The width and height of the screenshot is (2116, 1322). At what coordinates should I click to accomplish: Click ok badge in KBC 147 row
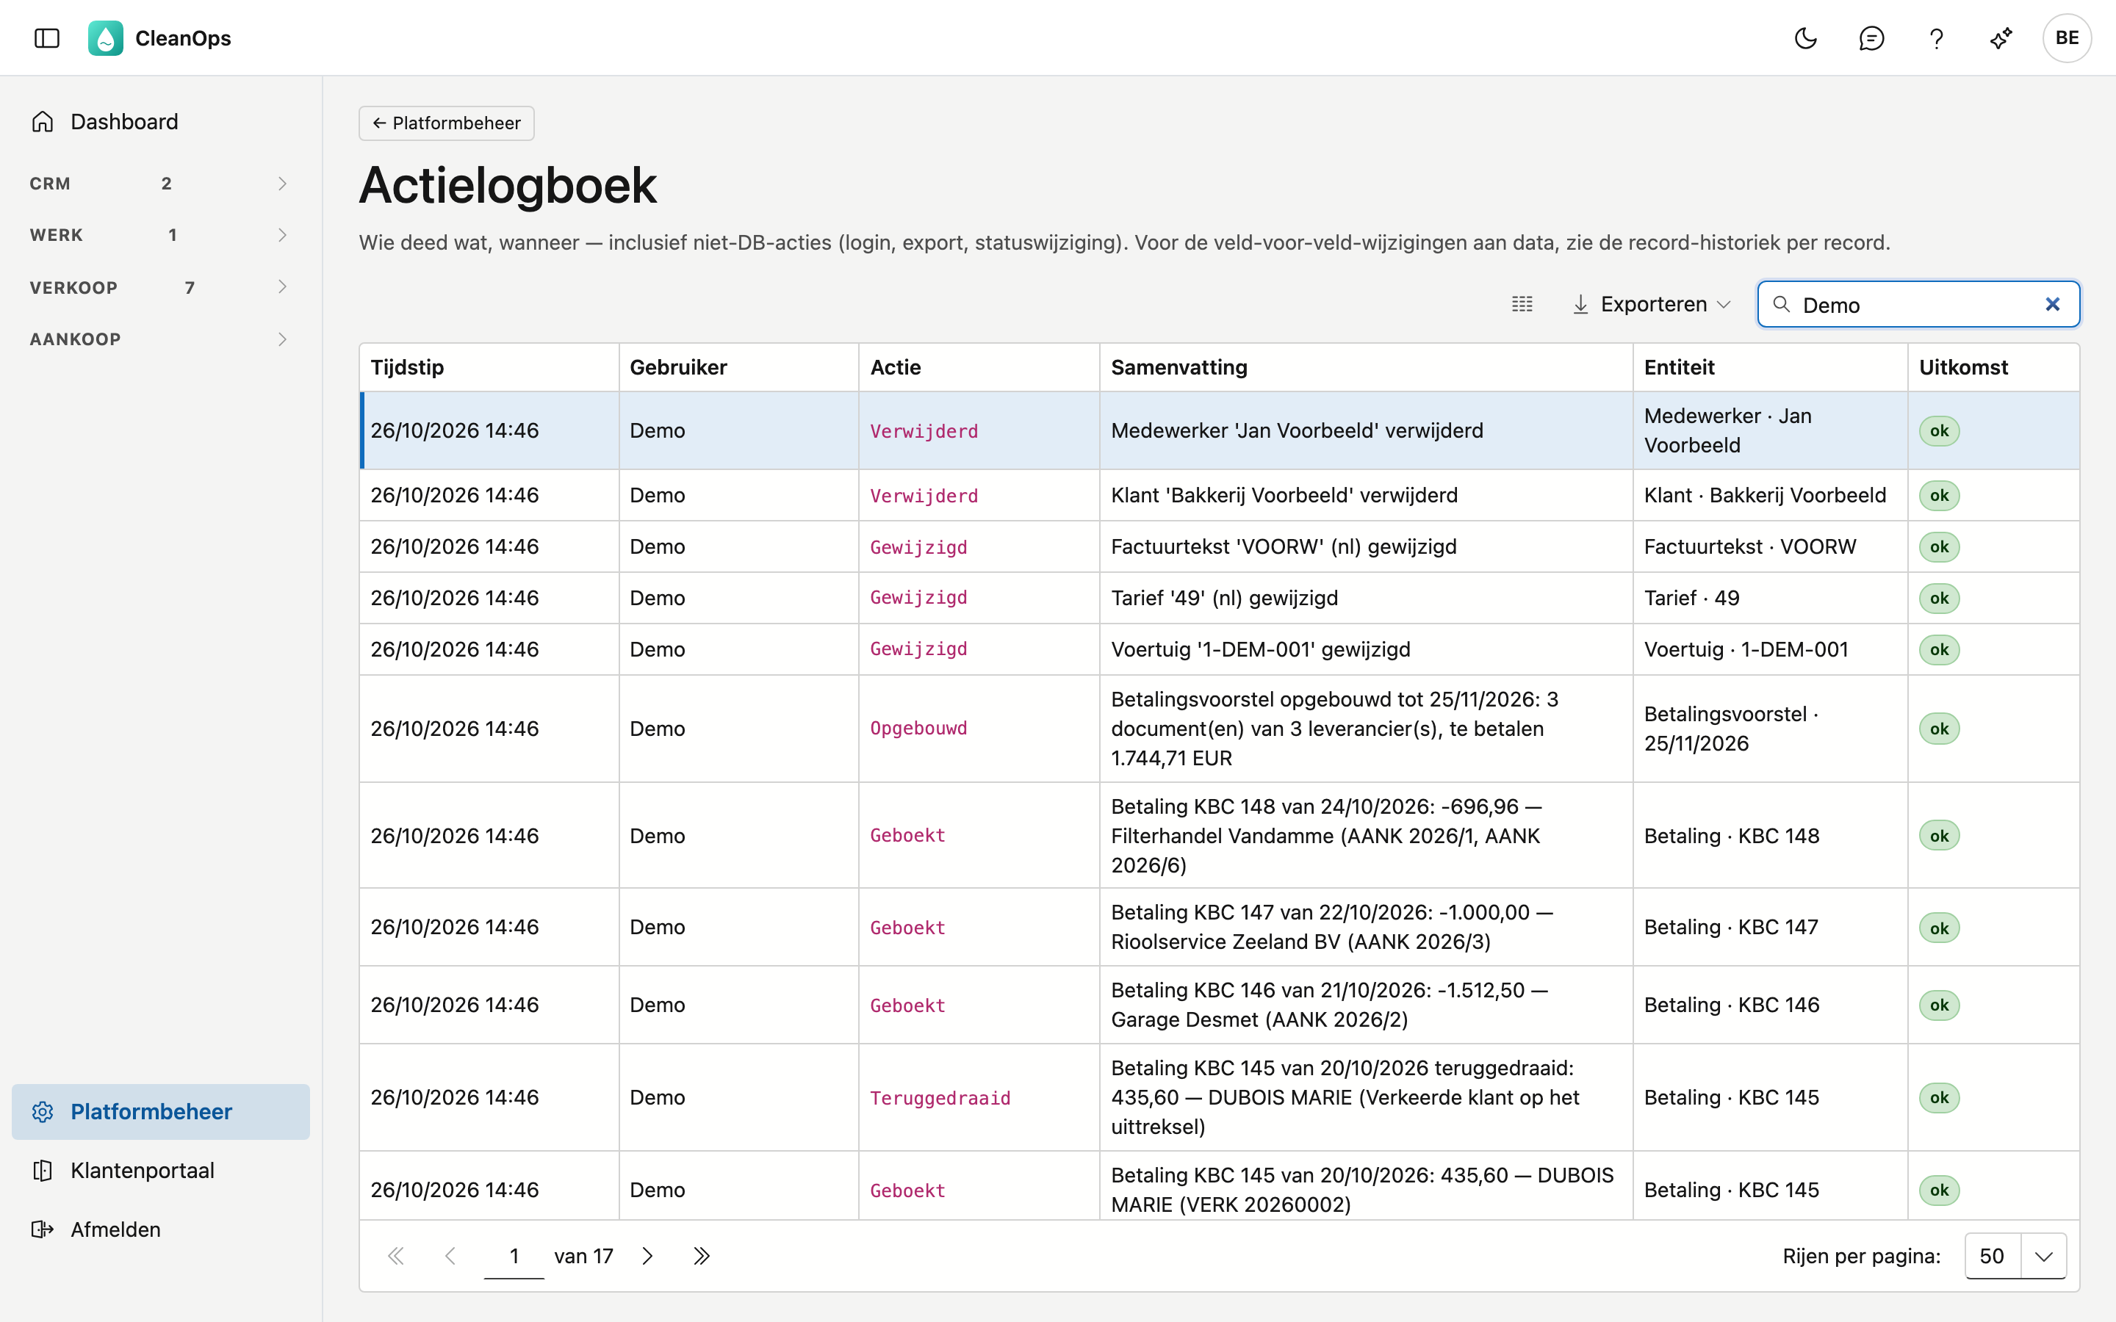point(1938,928)
